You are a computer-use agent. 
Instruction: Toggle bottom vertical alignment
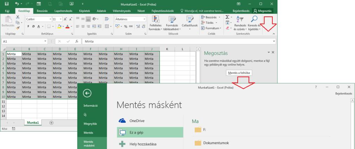(x=88, y=19)
